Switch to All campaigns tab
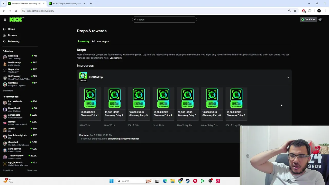 tap(100, 41)
